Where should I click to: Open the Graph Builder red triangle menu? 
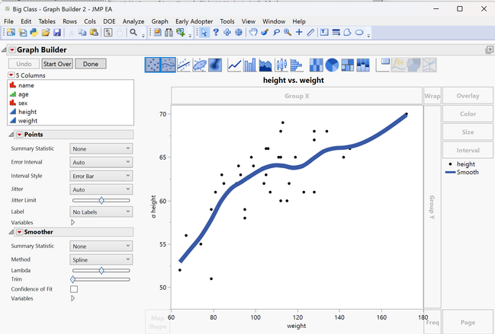click(x=12, y=49)
